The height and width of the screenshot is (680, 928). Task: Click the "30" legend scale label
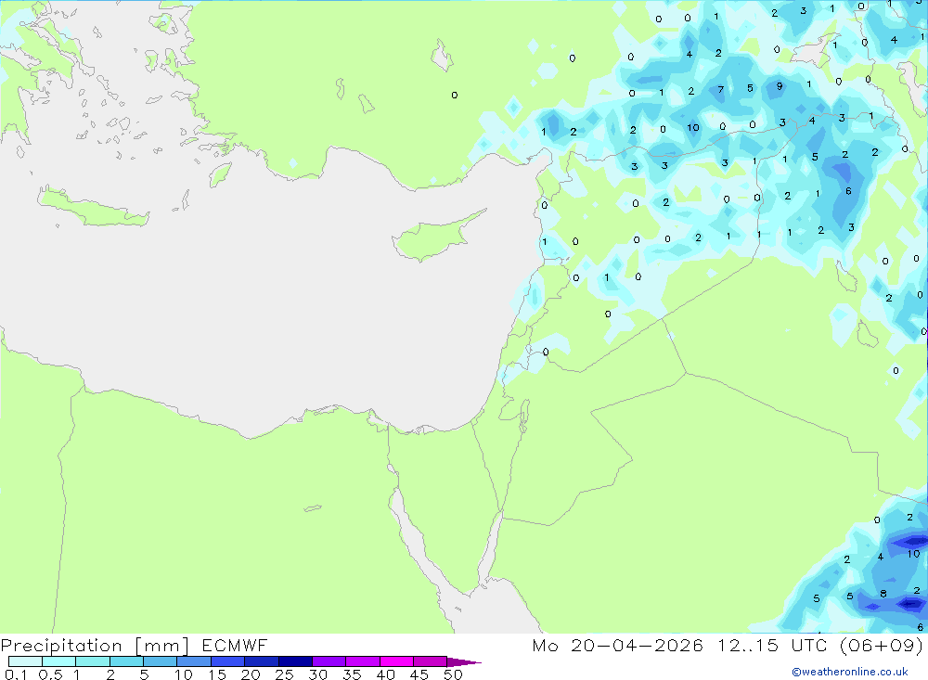317,674
